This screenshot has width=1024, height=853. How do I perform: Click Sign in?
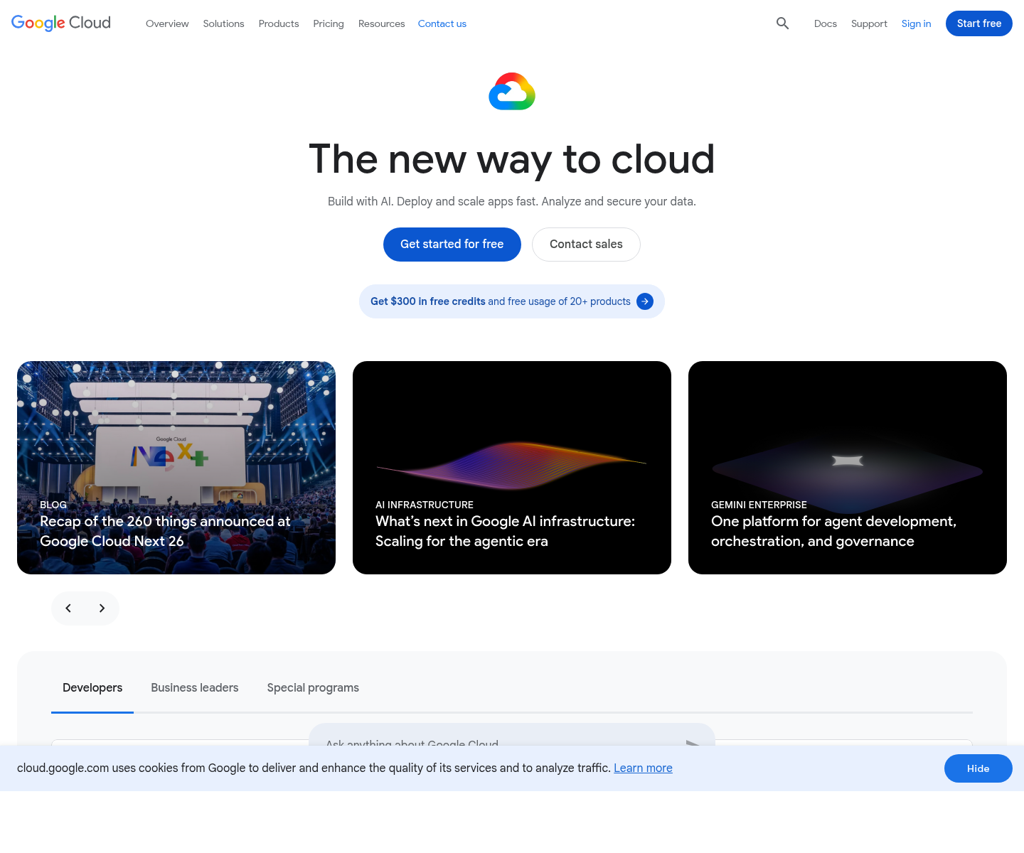[x=916, y=23]
